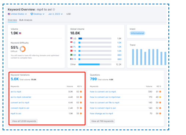Click the US volume bar in Global Volume

click(x=95, y=38)
